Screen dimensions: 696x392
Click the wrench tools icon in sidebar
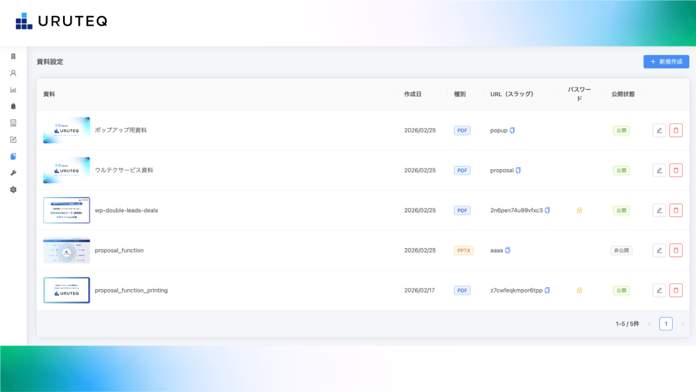[13, 173]
